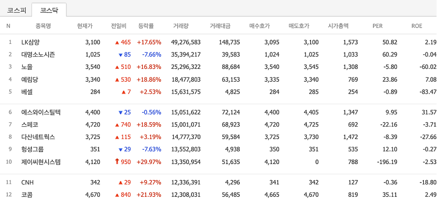Click the PER value 60.29

click(x=390, y=55)
